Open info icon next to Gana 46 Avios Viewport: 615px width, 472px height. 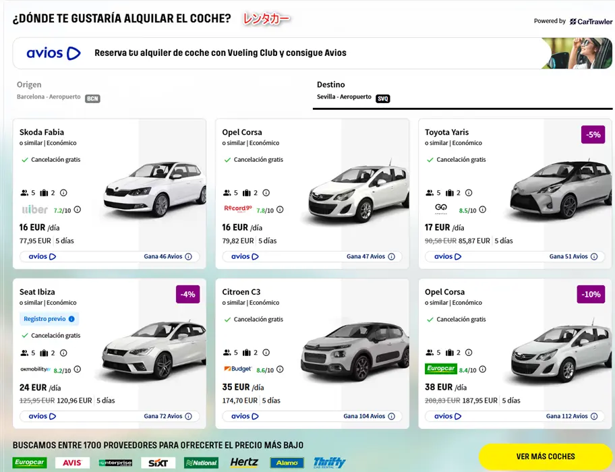pos(188,257)
